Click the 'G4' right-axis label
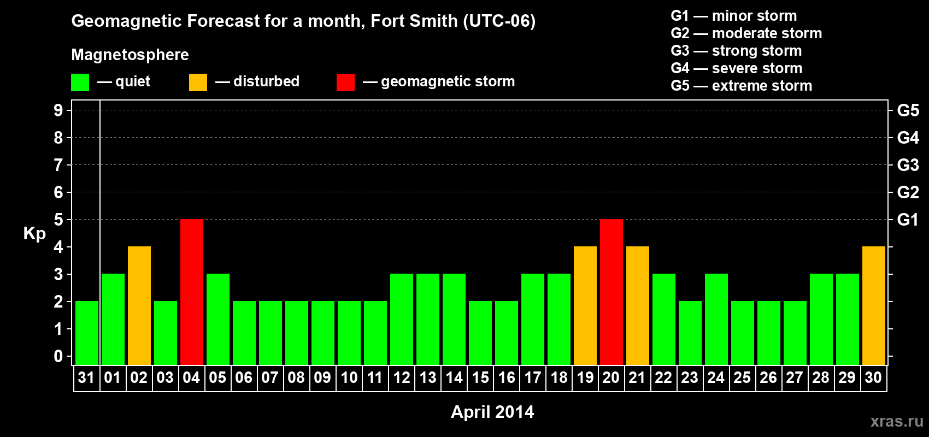Viewport: 929px width, 437px height. (908, 138)
